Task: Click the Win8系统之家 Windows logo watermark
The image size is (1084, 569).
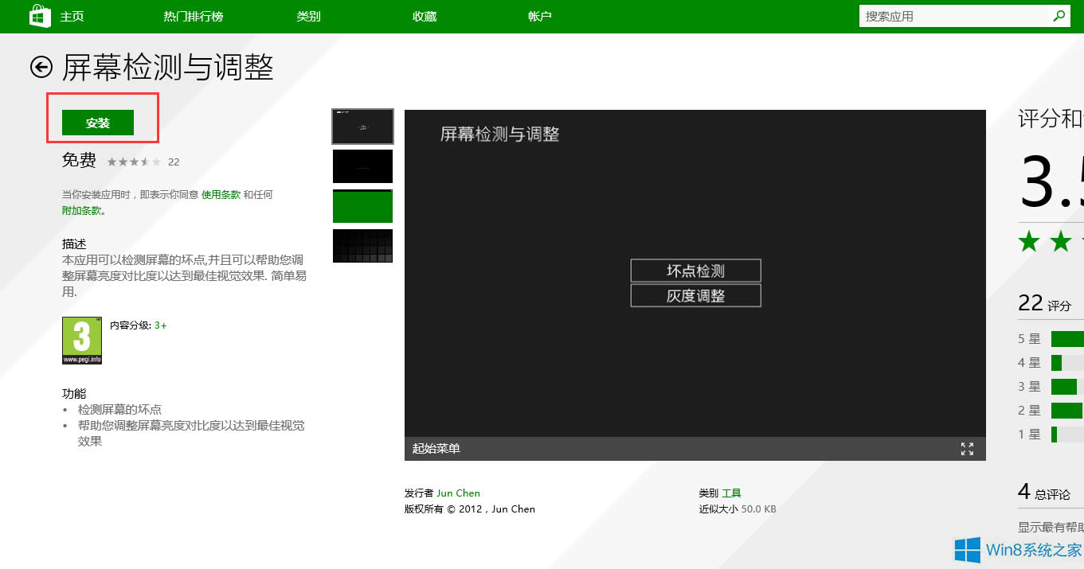Action: [969, 550]
